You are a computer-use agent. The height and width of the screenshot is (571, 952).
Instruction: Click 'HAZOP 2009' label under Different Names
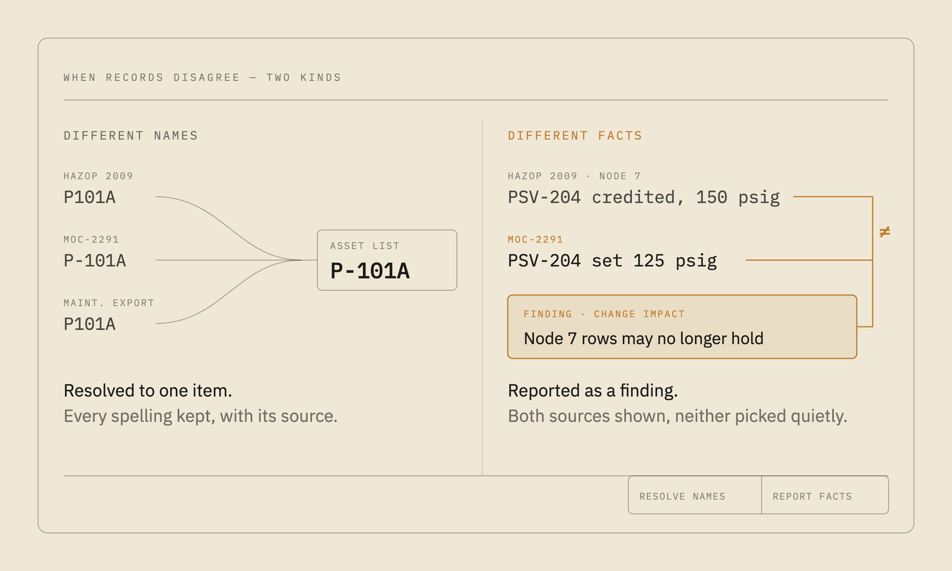pos(98,176)
